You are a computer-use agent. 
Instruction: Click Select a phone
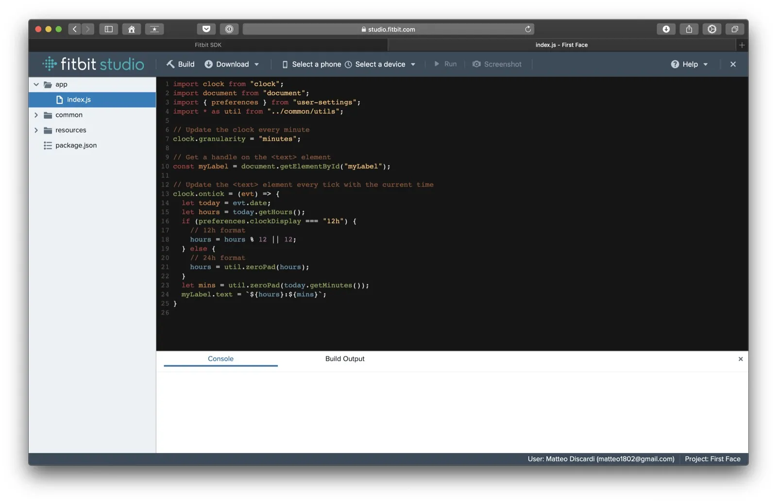click(x=311, y=64)
